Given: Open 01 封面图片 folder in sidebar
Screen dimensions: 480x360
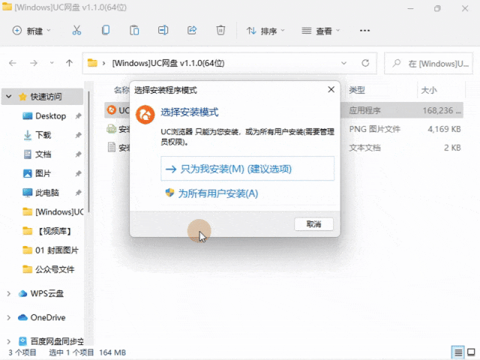Looking at the screenshot, I should coord(50,250).
